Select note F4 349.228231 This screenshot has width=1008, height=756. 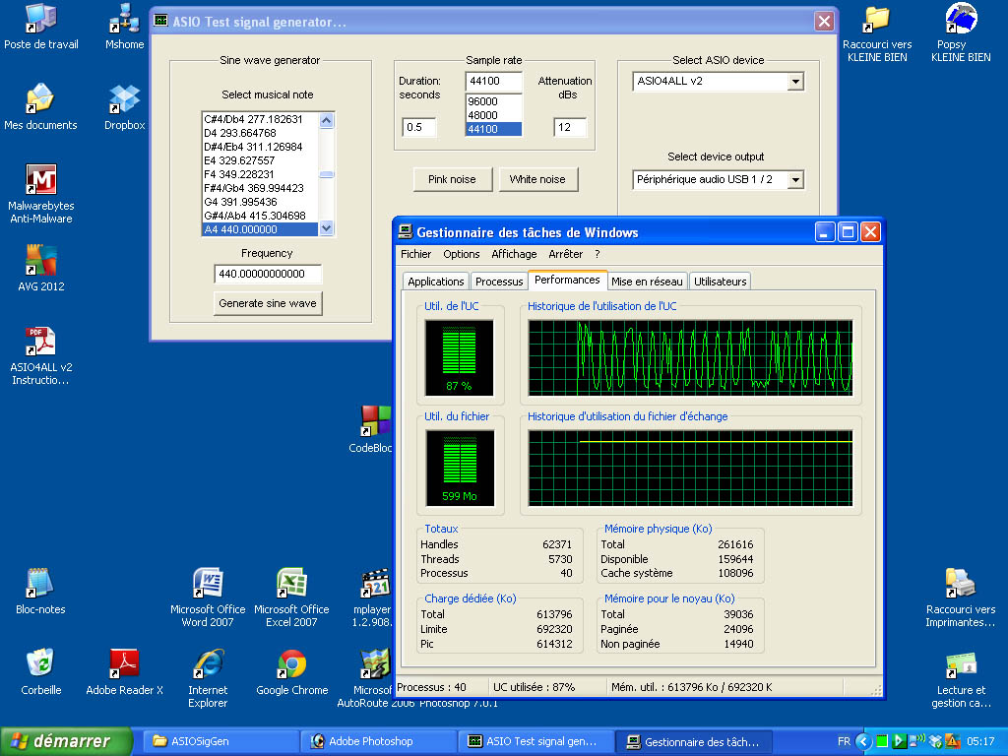tap(260, 174)
